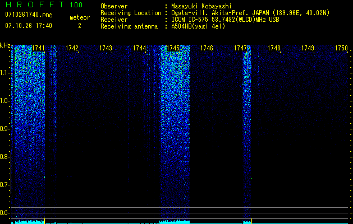Click the 1746 time marker
This screenshot has height=224, width=353.
tap(207, 48)
